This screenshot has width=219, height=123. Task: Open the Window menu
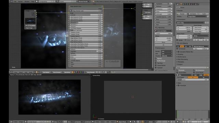tap(27, 1)
